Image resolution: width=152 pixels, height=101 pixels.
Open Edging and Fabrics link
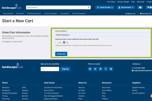pos(51,99)
